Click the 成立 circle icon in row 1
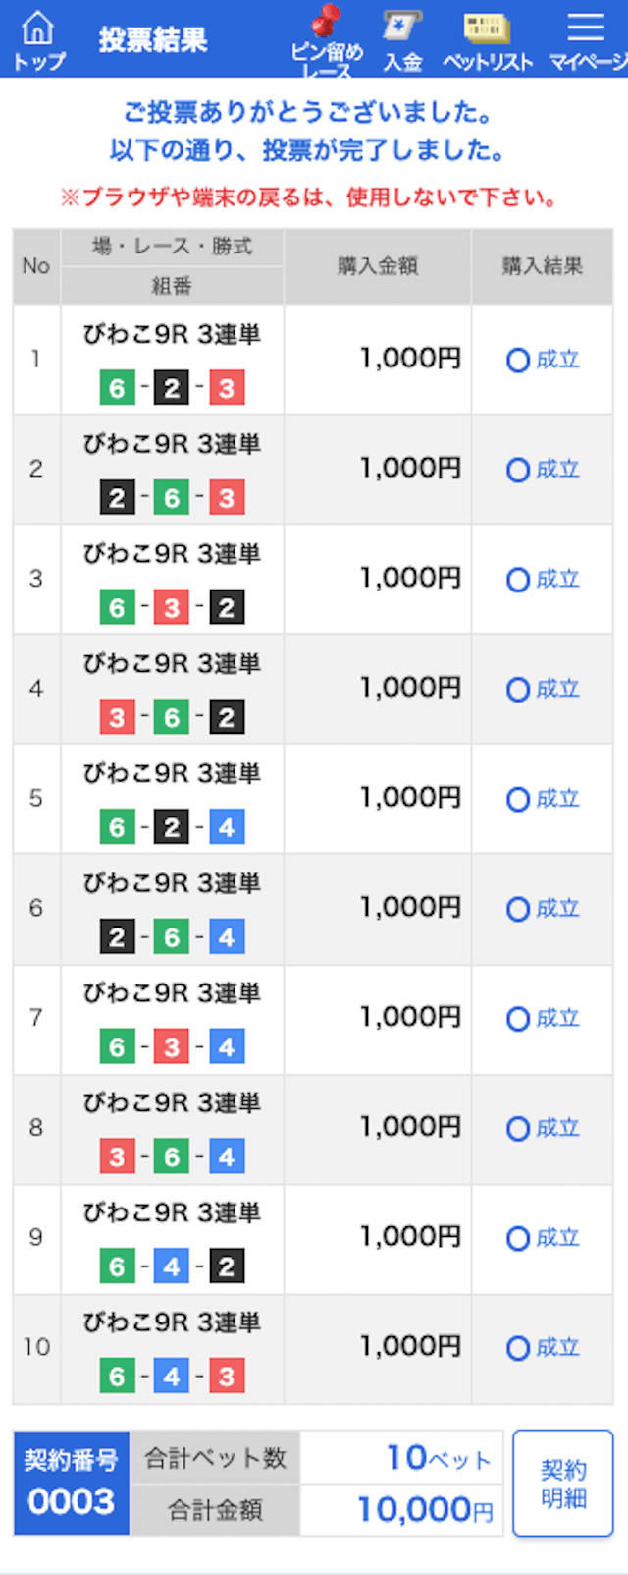 518,361
